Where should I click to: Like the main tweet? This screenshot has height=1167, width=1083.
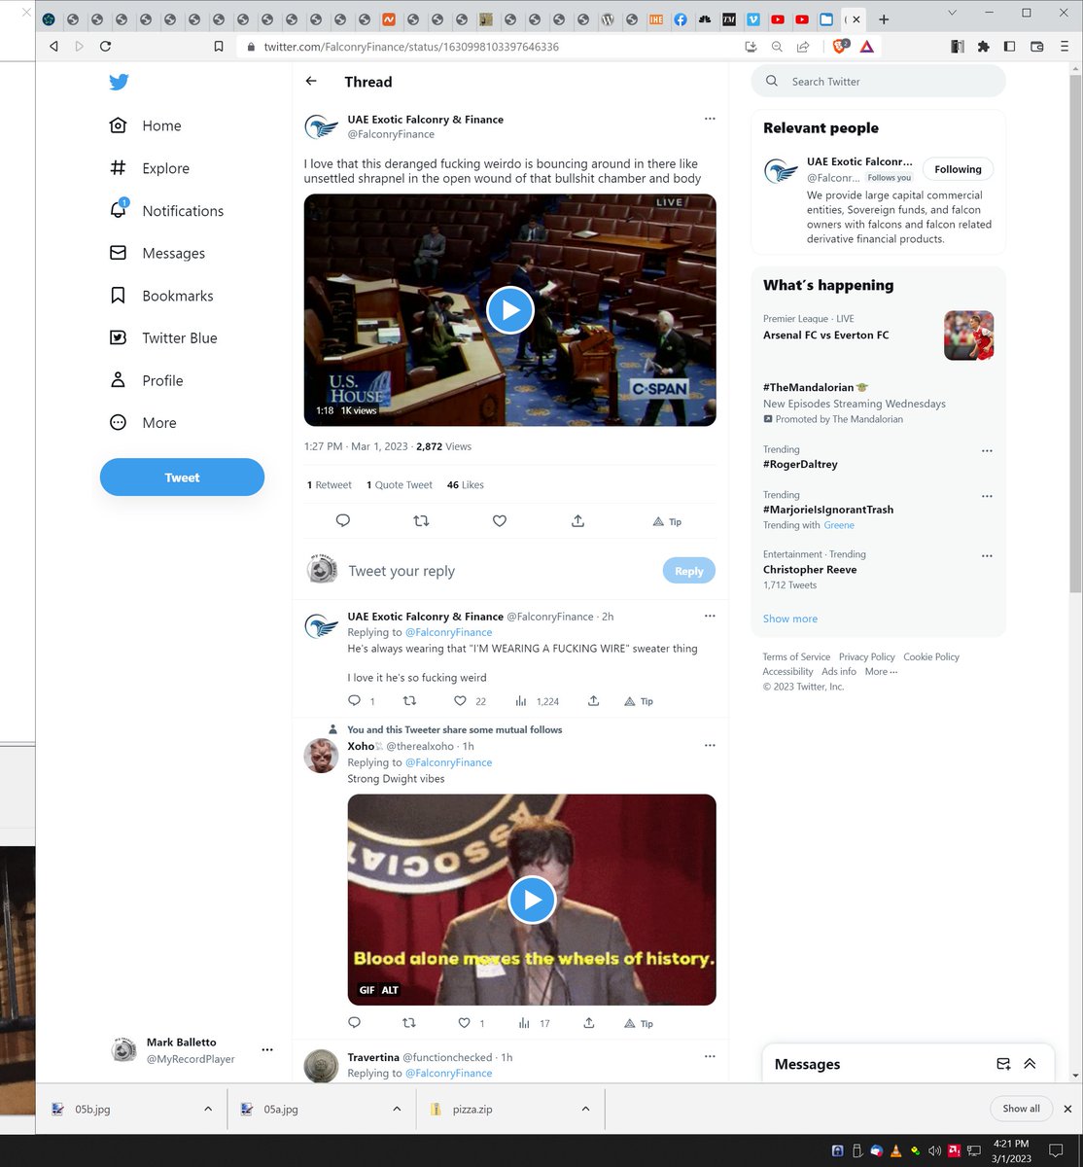pos(500,521)
